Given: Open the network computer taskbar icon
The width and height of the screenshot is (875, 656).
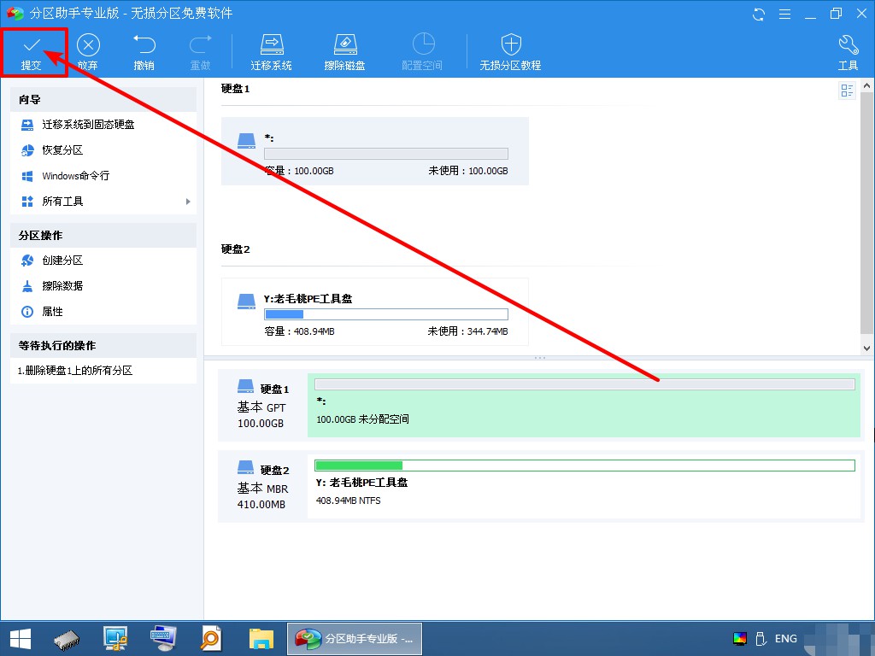Looking at the screenshot, I should [115, 639].
